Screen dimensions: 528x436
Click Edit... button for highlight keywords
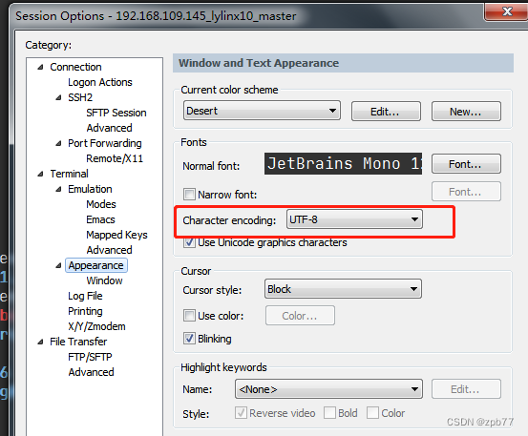(466, 389)
